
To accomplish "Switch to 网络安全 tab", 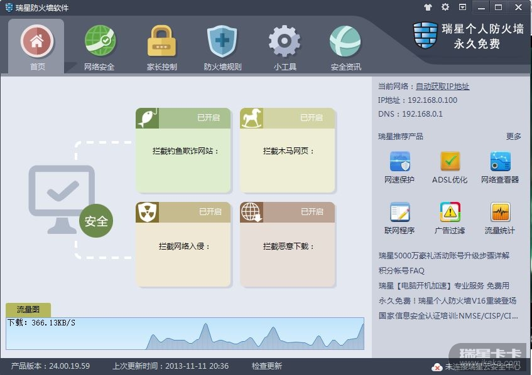I will (99, 48).
